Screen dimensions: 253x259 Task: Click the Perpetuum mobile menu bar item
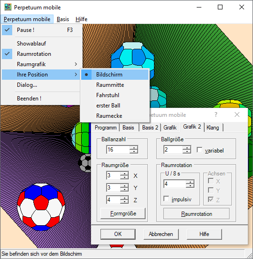[x=27, y=19]
